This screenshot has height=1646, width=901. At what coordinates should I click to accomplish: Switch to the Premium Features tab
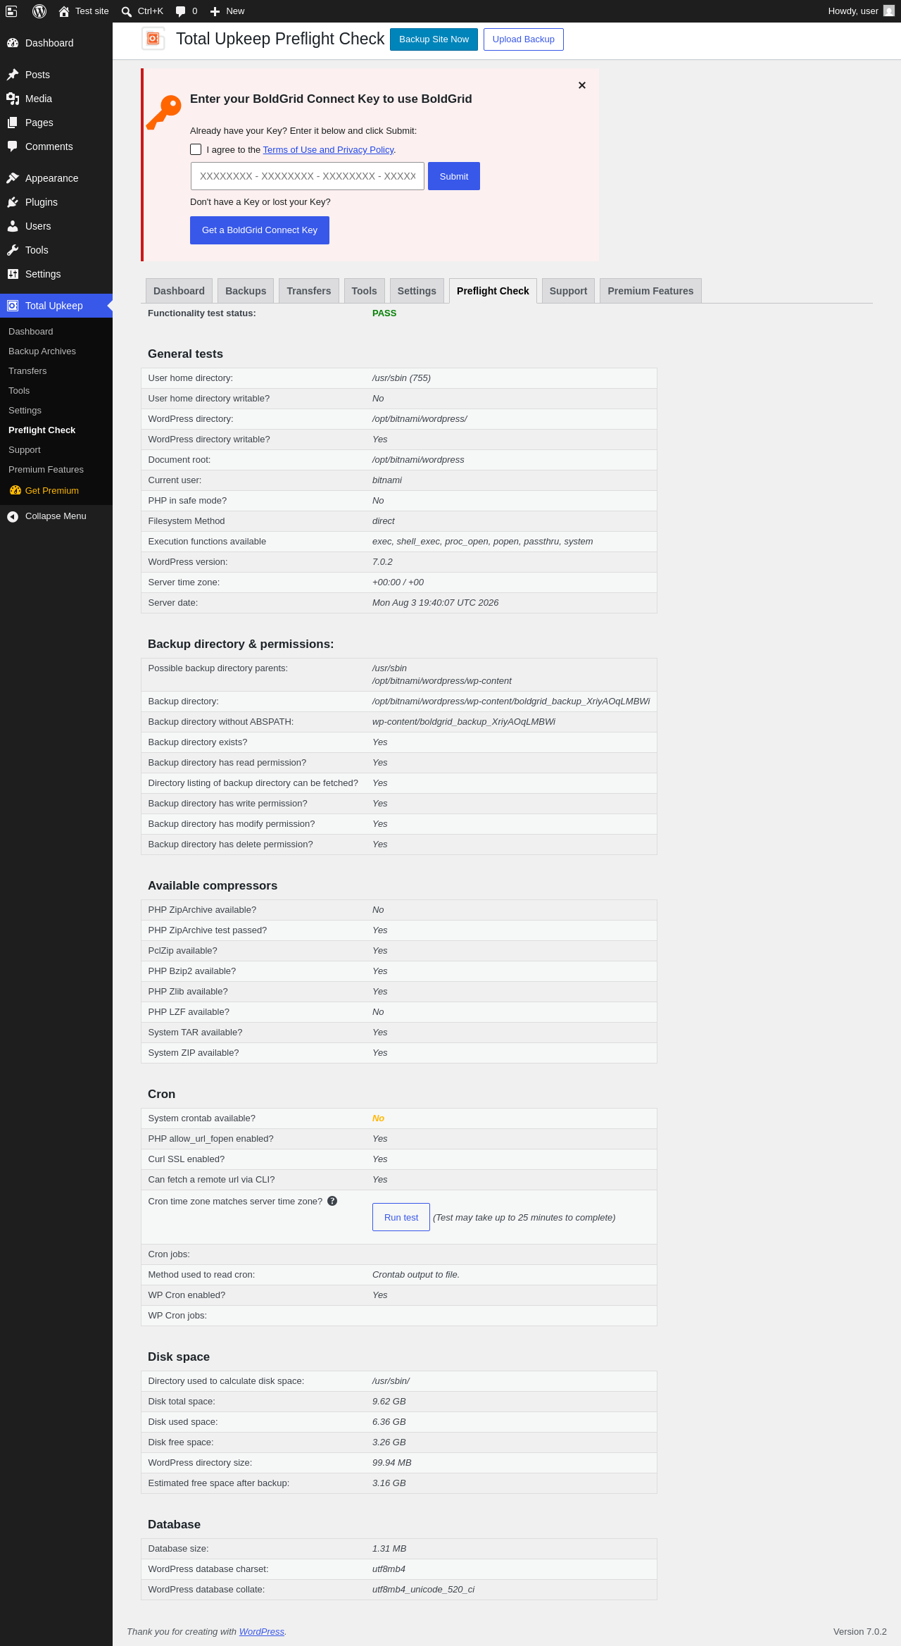[650, 291]
